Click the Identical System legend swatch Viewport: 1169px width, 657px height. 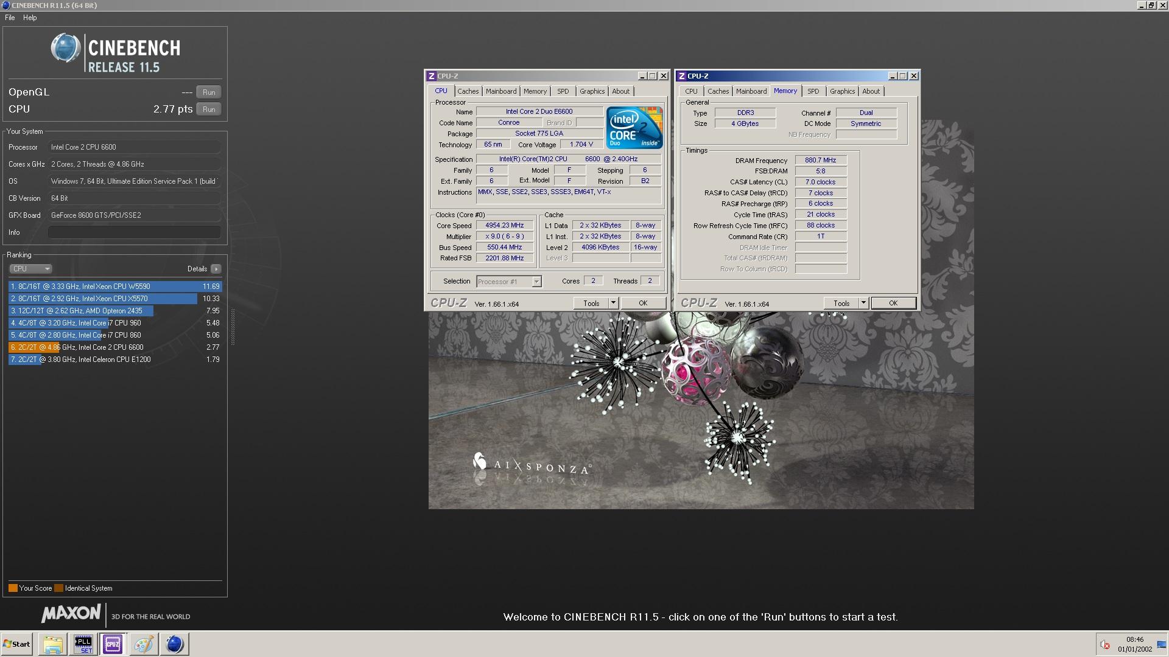58,588
